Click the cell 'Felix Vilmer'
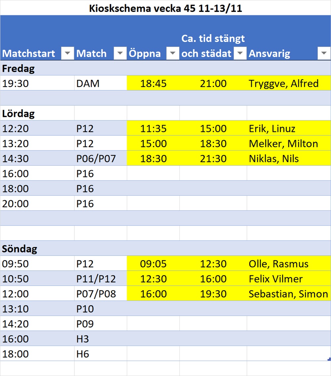331x376 pixels. tap(275, 279)
